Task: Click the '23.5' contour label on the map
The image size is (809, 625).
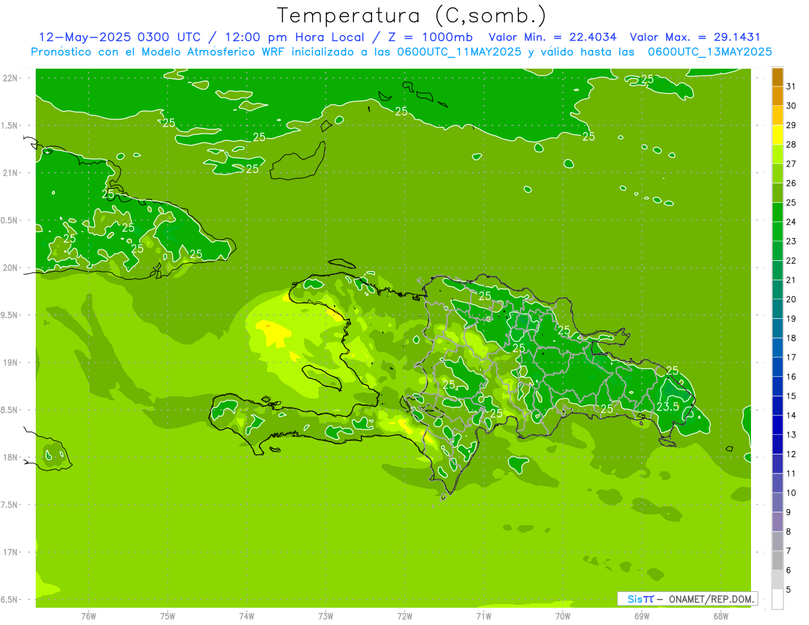Action: (x=667, y=407)
